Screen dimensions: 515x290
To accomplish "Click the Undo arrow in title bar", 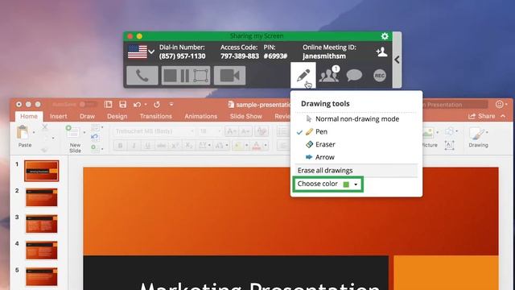I will coord(137,105).
